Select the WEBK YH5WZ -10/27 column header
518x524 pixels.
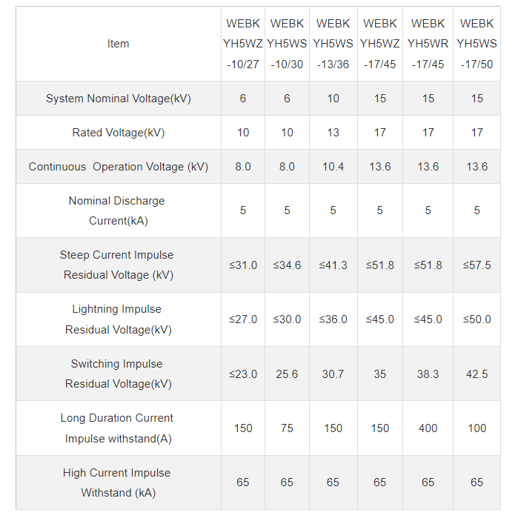(243, 44)
